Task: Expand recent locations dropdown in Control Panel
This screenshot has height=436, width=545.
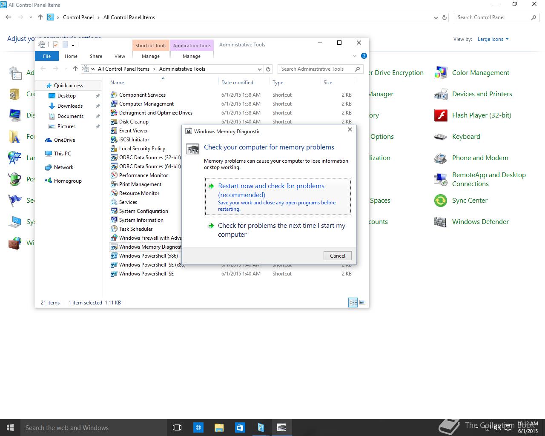Action: coord(31,17)
